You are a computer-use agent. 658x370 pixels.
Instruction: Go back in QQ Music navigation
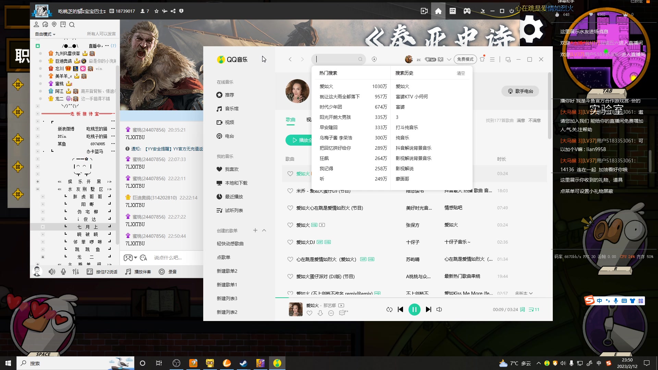point(290,59)
